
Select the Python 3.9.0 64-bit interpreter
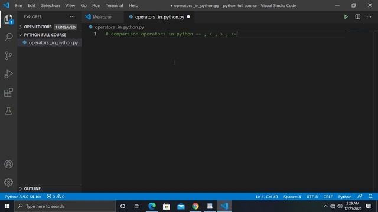coord(23,197)
